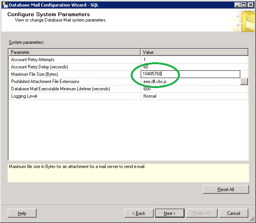Open the prohibited extensions ellipsis button
256x223 pixels.
click(244, 82)
